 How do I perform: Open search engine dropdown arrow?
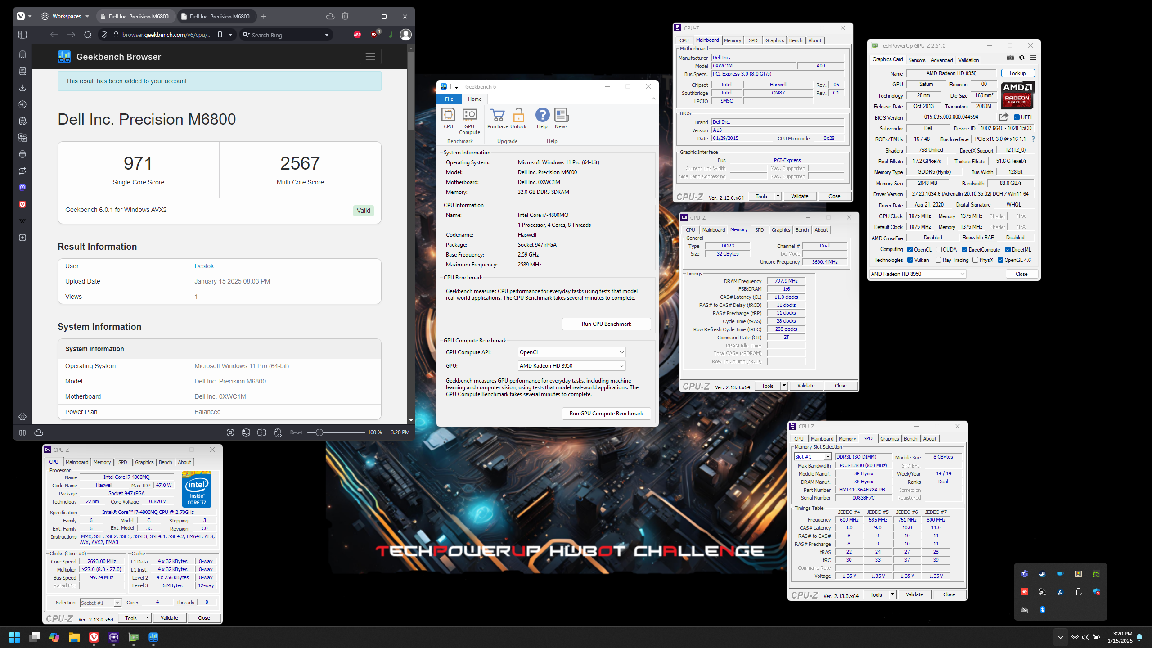click(x=327, y=35)
